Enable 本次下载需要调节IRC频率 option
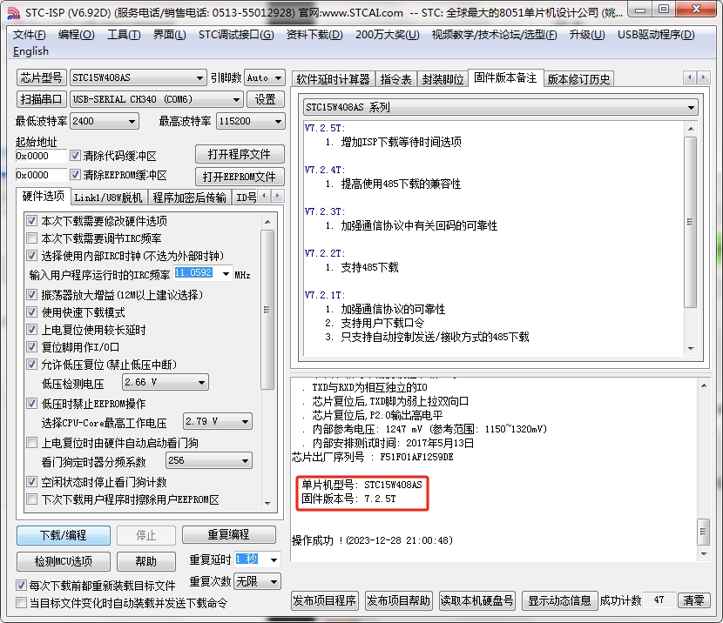This screenshot has width=723, height=623. click(32, 238)
